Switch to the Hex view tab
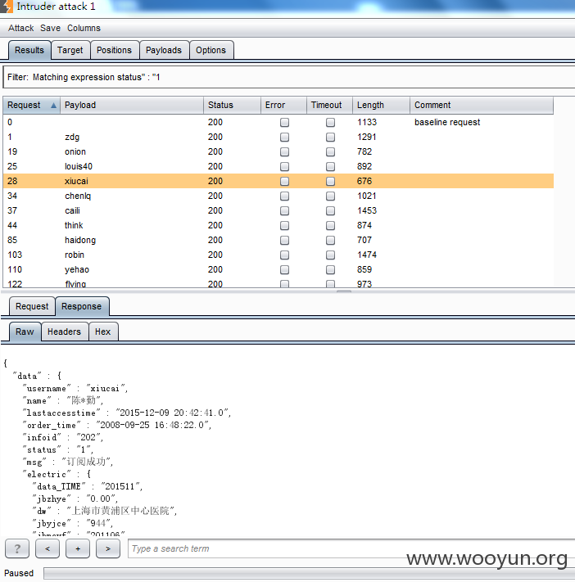Viewport: 575px width, 582px height. pyautogui.click(x=103, y=332)
